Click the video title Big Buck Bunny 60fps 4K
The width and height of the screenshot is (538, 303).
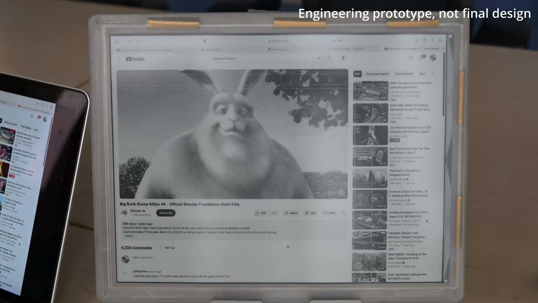[x=179, y=204]
